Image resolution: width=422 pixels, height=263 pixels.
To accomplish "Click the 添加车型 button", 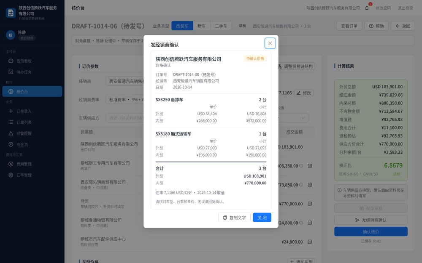I will pyautogui.click(x=301, y=261).
